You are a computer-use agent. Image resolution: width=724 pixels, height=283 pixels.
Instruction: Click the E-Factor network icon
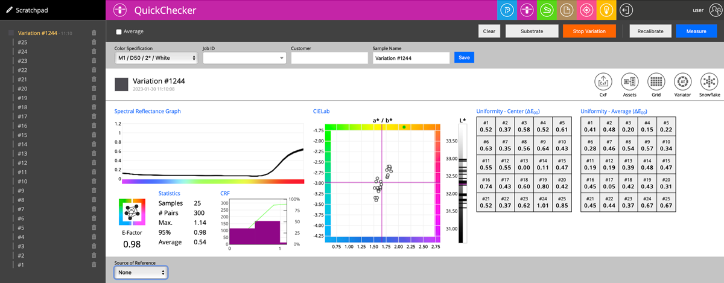(x=132, y=212)
